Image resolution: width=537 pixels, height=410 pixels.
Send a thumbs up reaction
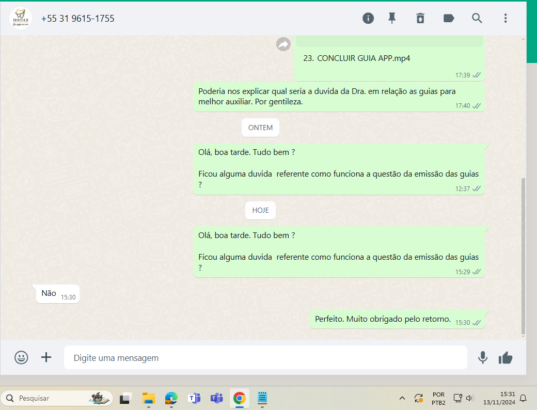pos(506,358)
